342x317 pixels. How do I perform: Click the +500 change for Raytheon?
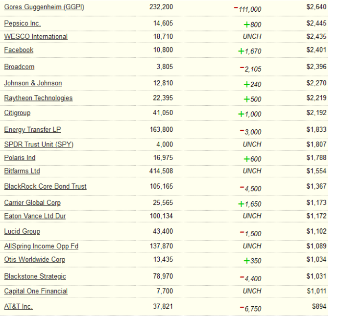(252, 99)
